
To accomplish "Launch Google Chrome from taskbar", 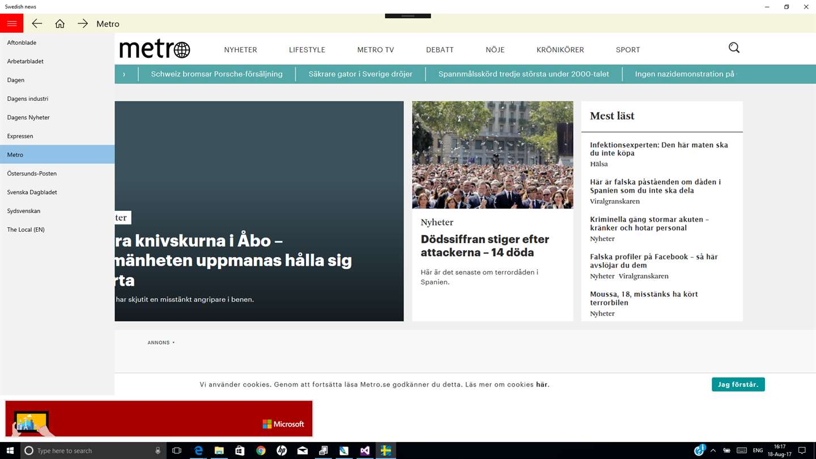I will pyautogui.click(x=261, y=450).
